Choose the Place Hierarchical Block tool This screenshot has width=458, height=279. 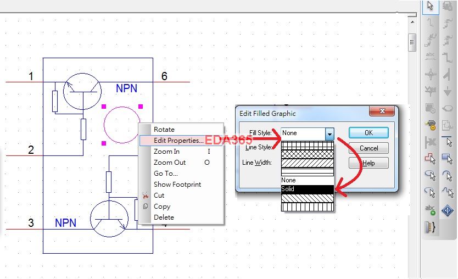[430, 109]
